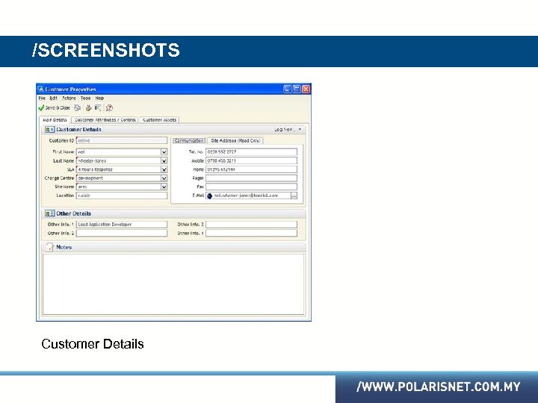Click the Customer Details section header icon
538x403 pixels.
point(50,130)
